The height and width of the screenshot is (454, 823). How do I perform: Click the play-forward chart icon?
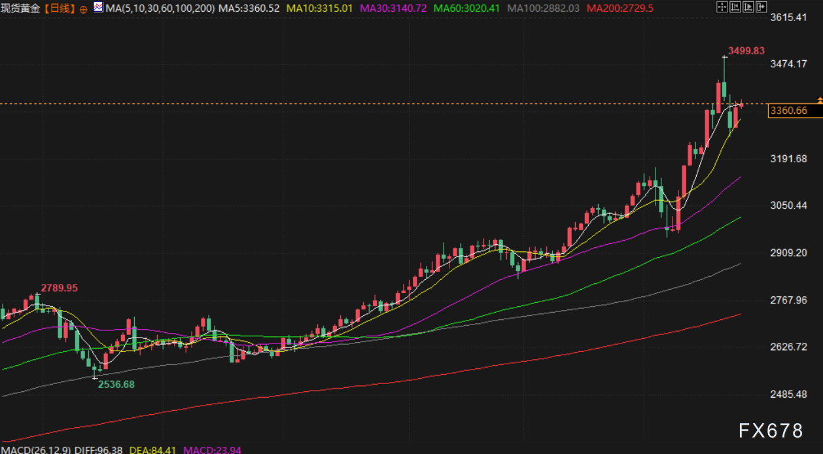click(x=748, y=8)
